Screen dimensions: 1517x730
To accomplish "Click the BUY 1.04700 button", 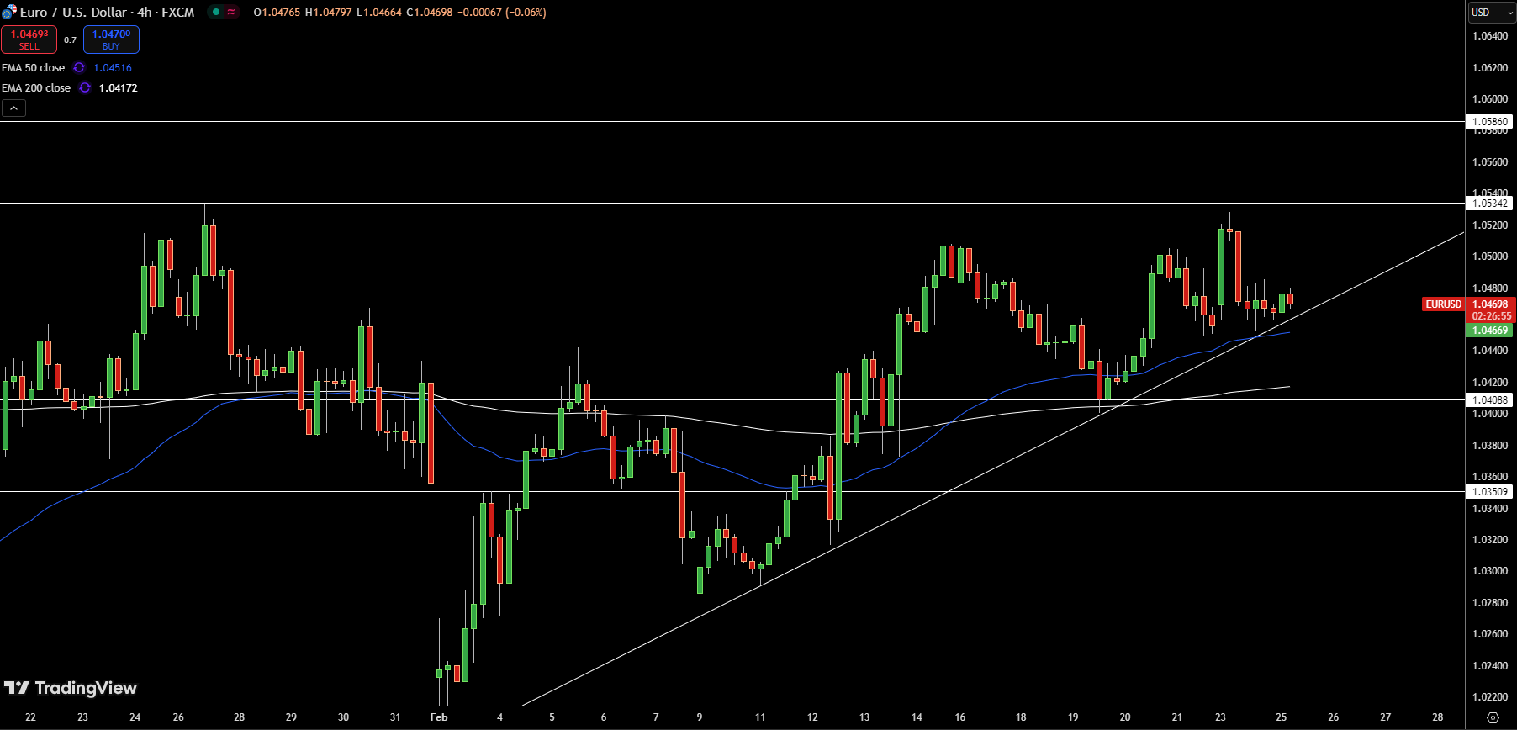I will [111, 40].
